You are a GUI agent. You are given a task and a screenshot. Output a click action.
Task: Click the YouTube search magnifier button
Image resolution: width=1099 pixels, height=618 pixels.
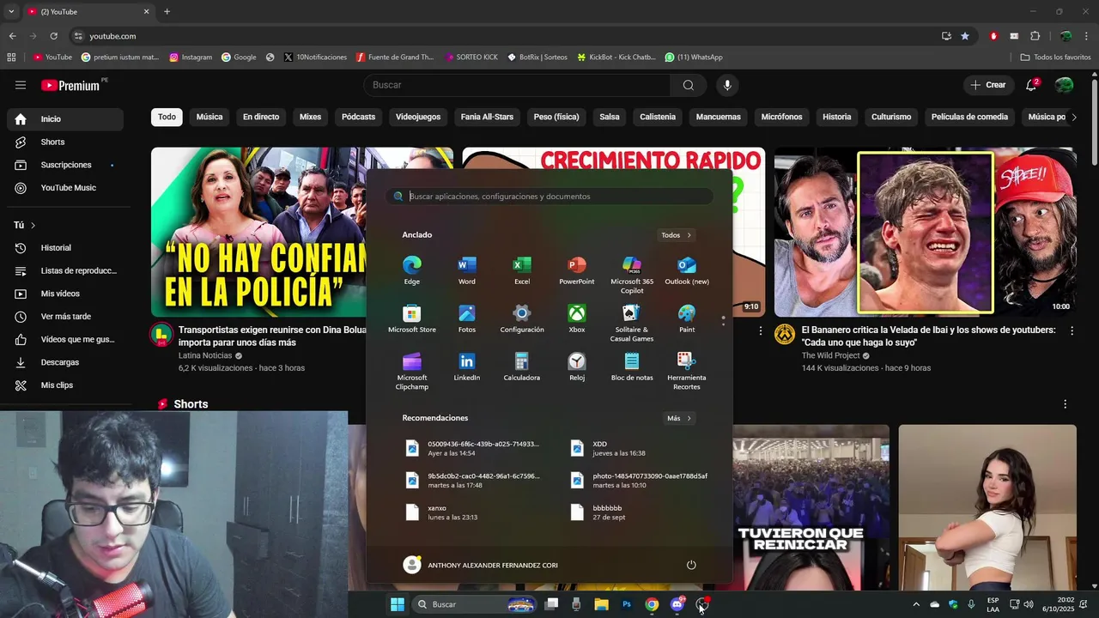[689, 85]
